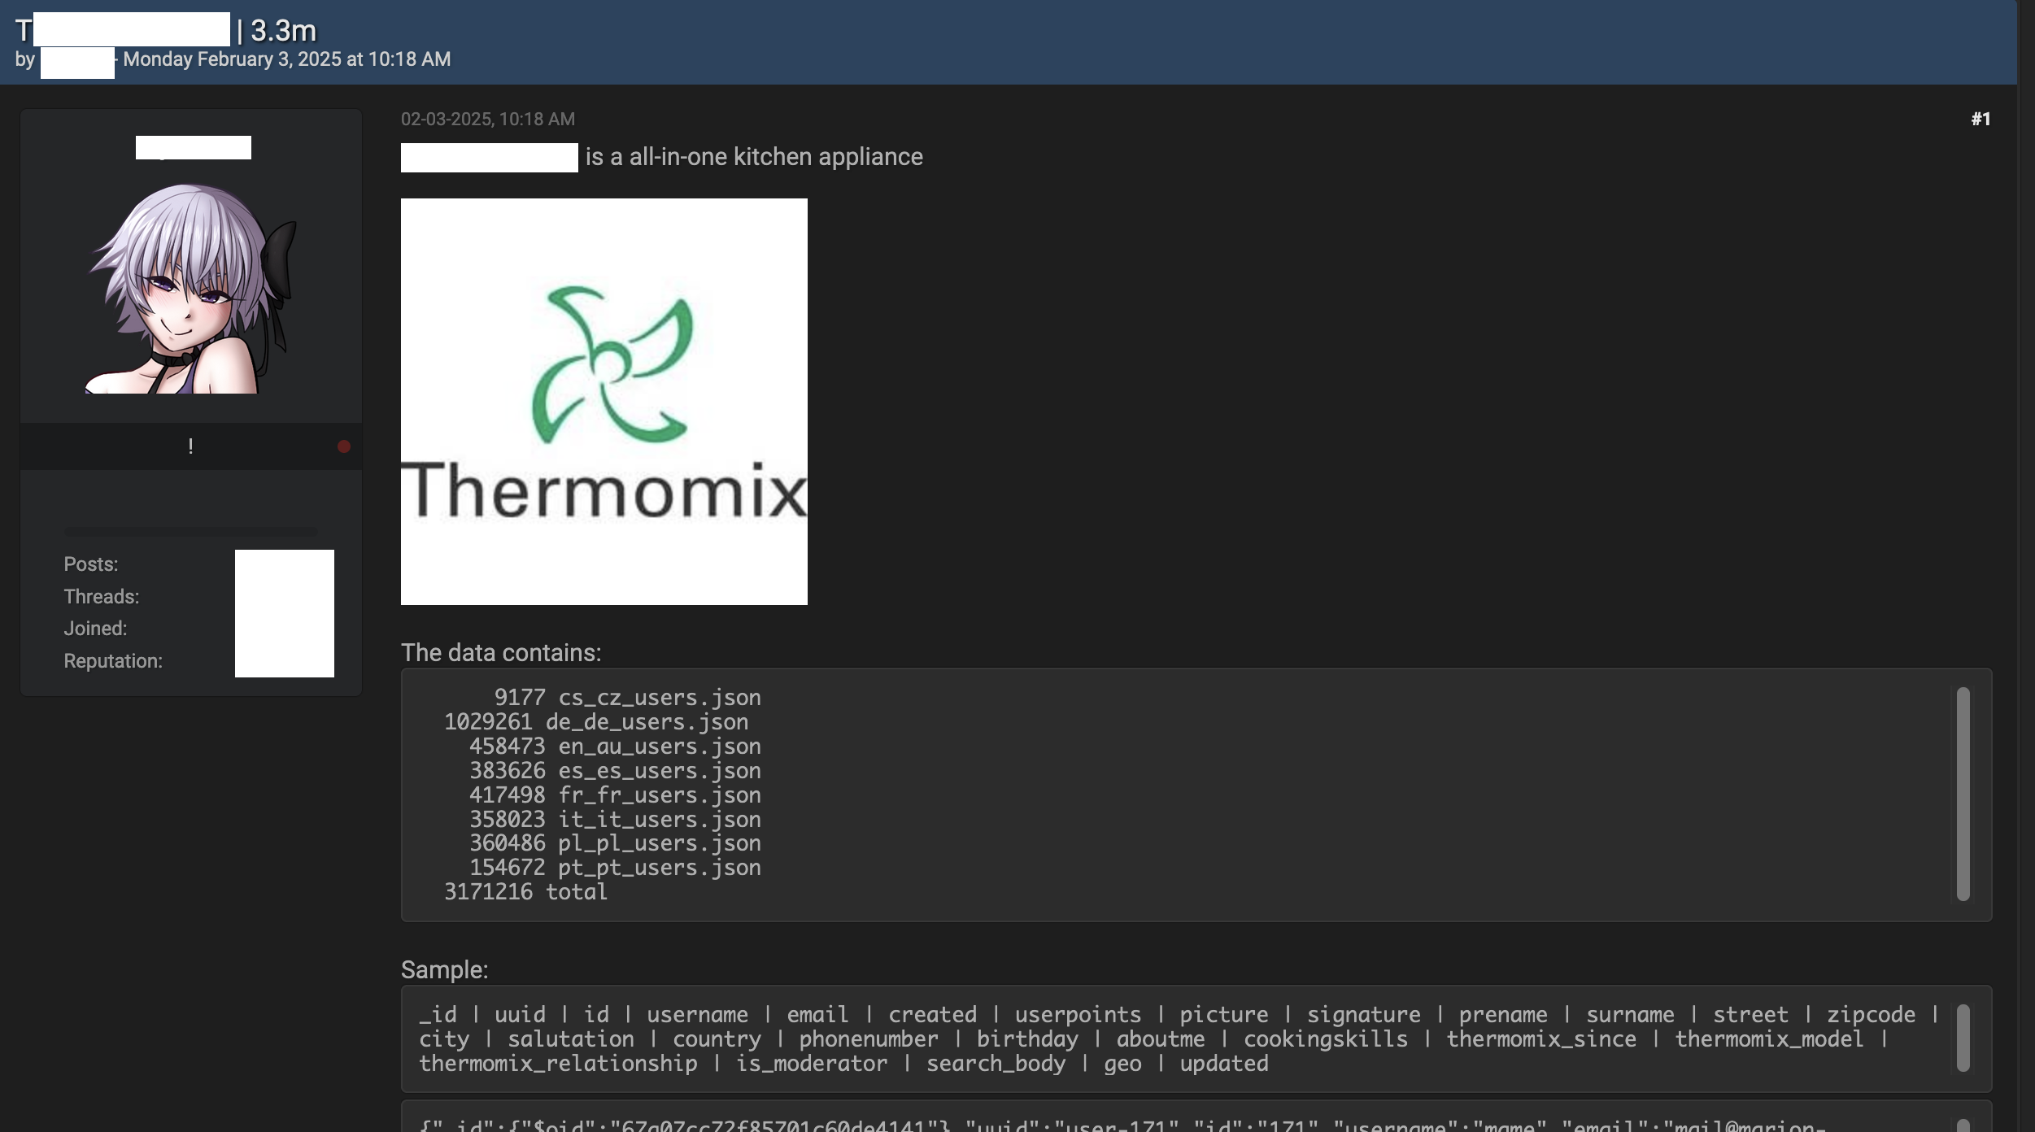Click the anime avatar image of the poster

(x=192, y=288)
